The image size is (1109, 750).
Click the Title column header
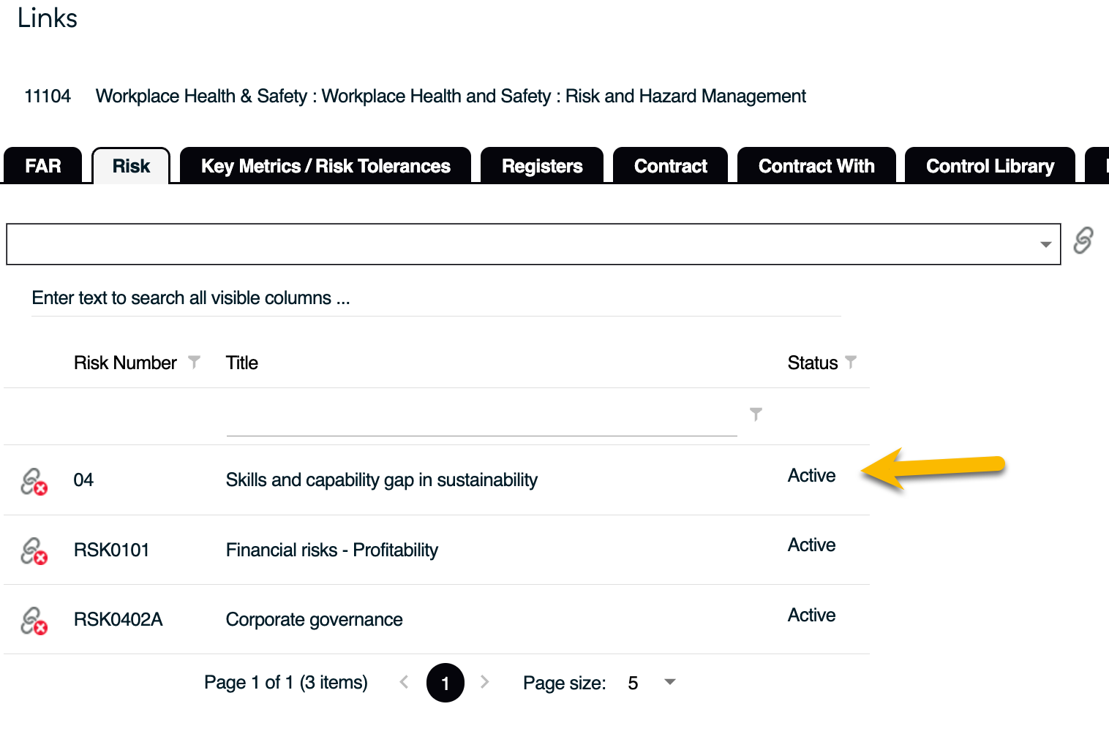242,363
